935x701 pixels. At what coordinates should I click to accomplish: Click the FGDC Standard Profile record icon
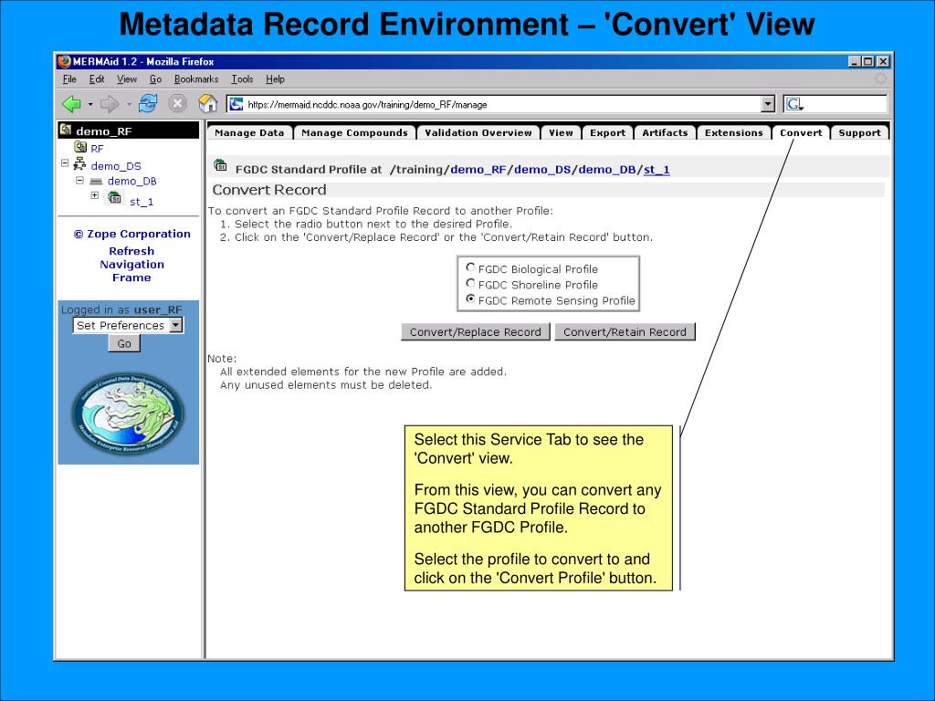[221, 166]
